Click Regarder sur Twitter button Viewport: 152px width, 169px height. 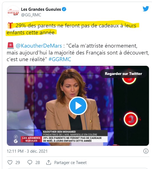pyautogui.click(x=123, y=74)
